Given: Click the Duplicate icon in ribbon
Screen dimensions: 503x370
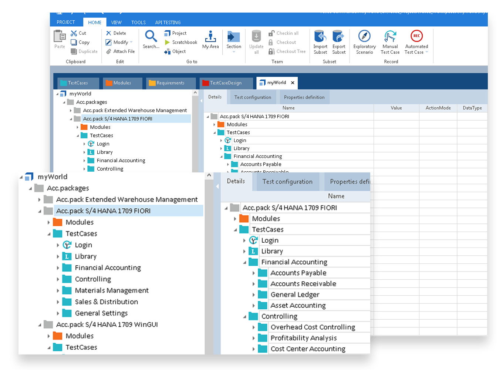Looking at the screenshot, I should pyautogui.click(x=74, y=51).
